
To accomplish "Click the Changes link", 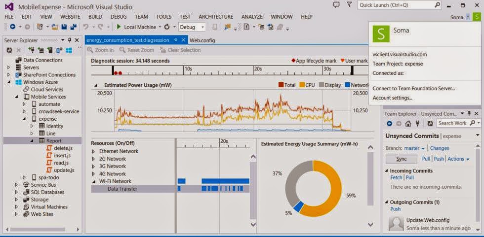I will [x=440, y=148].
